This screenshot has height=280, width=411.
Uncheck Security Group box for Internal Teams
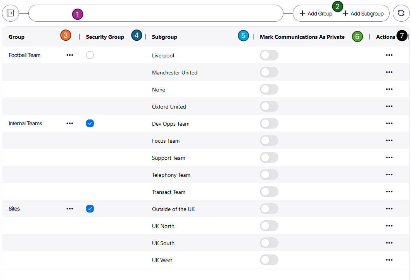tap(90, 124)
